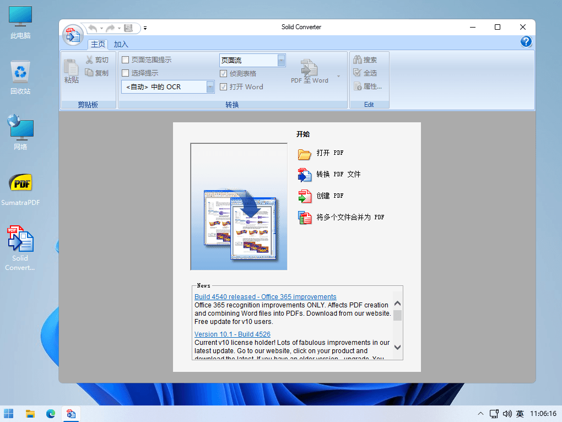Click the 打开 PDF folder icon

(305, 154)
